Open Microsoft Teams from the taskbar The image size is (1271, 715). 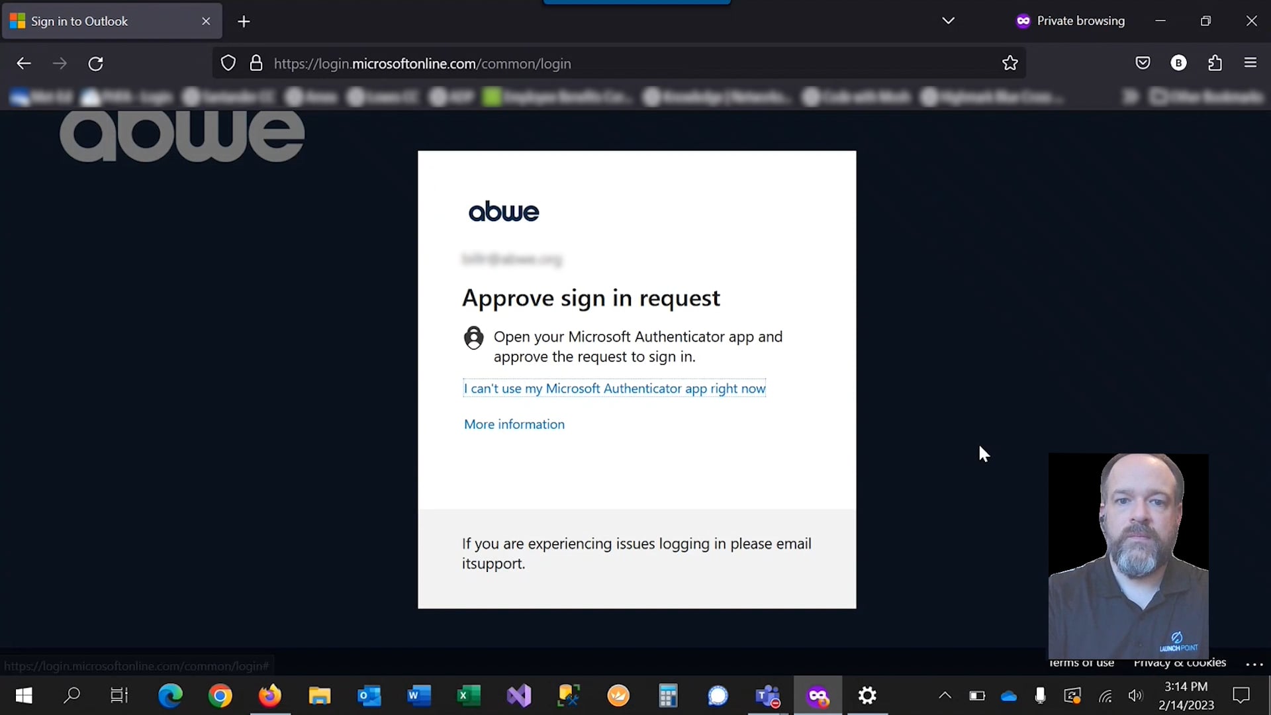tap(768, 696)
